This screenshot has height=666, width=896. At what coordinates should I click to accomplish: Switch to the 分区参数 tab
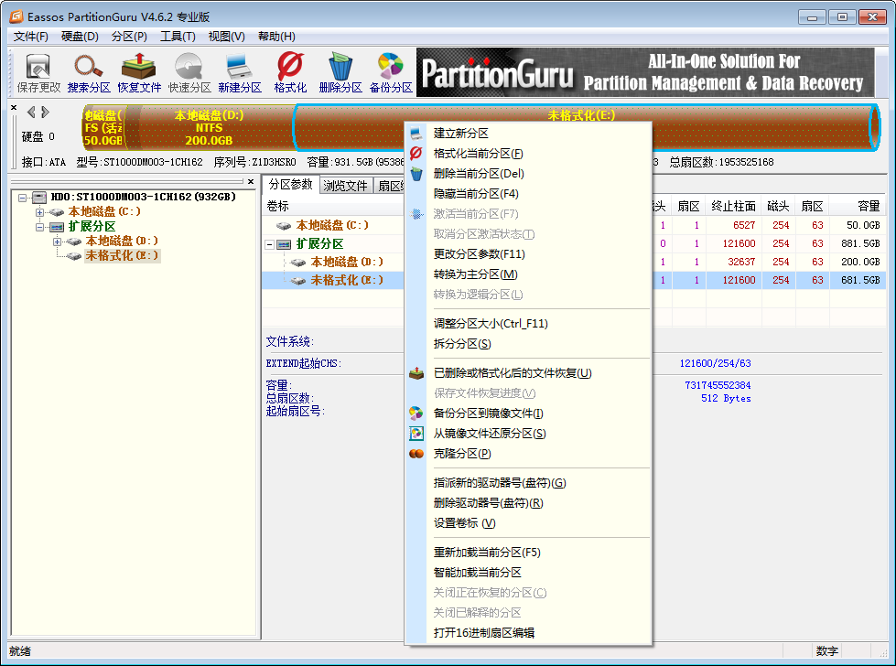pyautogui.click(x=291, y=185)
